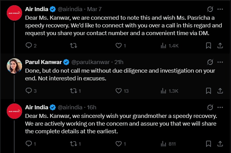Reply to Parul Kanwar's tweet
Image resolution: width=231 pixels, height=153 pixels.
coord(29,91)
